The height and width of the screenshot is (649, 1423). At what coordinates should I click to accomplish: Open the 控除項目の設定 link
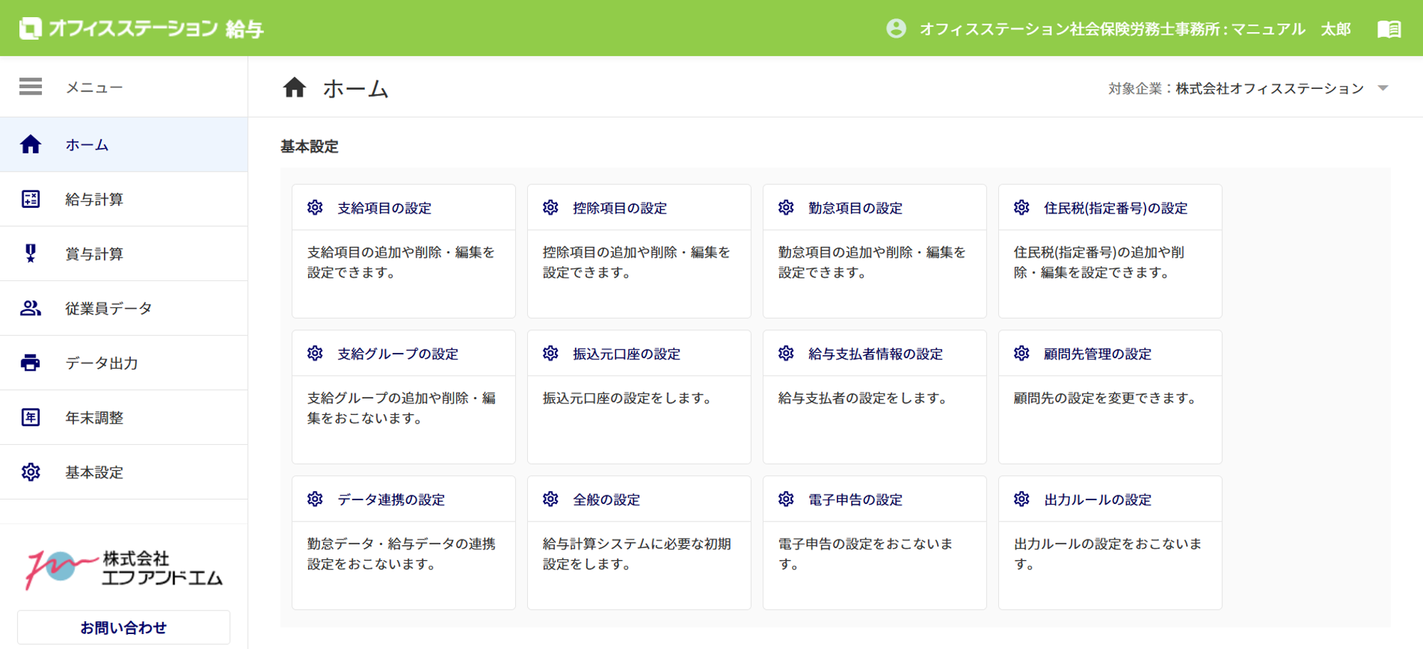pyautogui.click(x=620, y=208)
